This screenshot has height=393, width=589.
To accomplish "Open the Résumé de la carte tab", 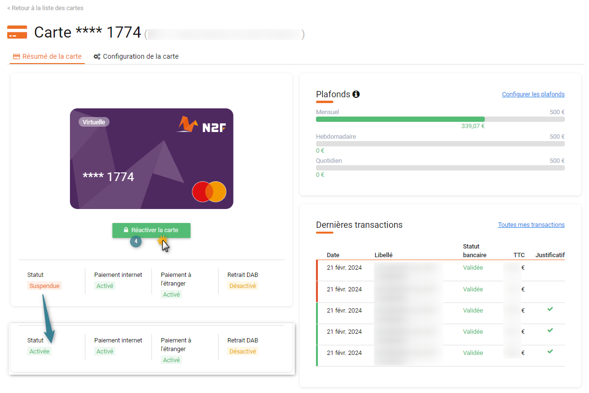I will pyautogui.click(x=47, y=56).
